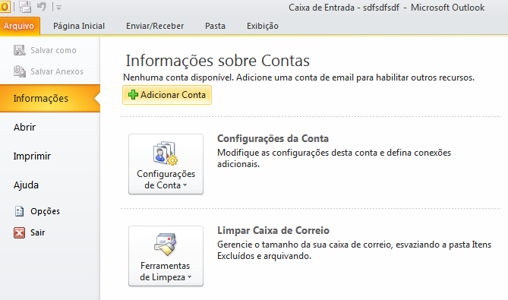Go to the Pasta tab
508x300 pixels.
215,26
